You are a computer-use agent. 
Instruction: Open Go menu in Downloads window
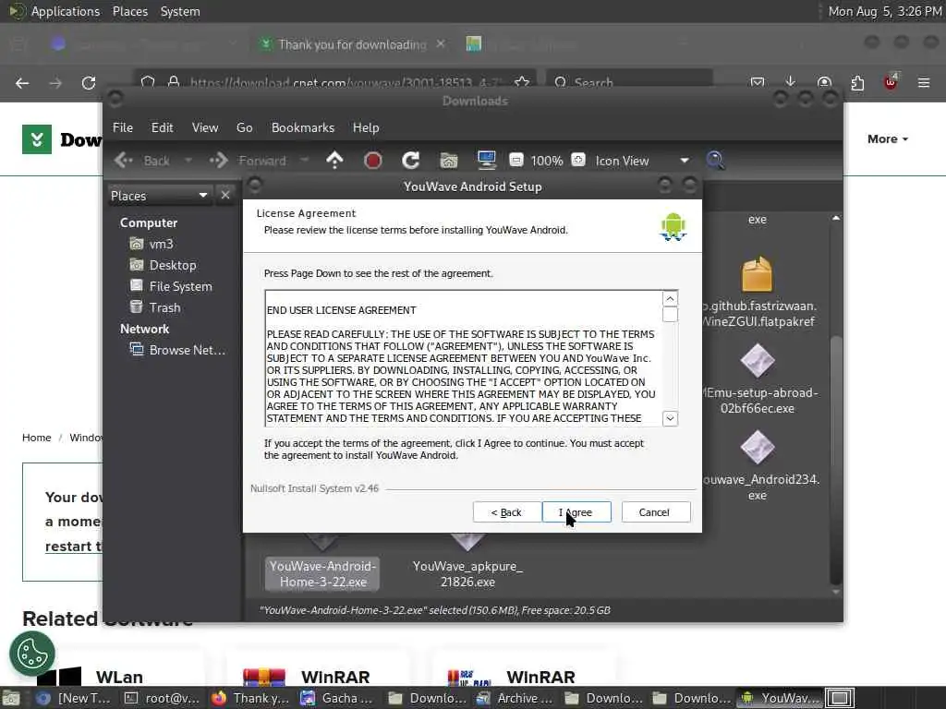pyautogui.click(x=244, y=127)
